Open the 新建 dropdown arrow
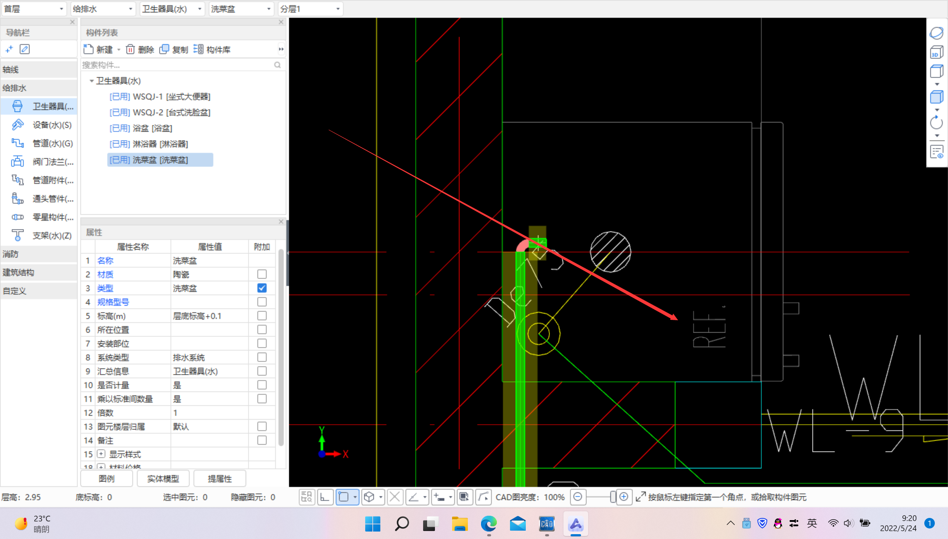948x539 pixels. 118,50
